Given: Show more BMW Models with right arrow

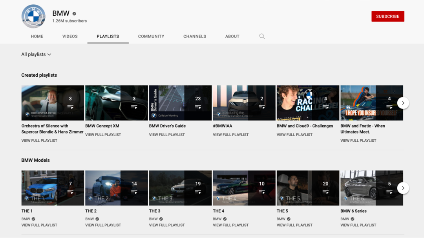Looking at the screenshot, I should coord(403,188).
